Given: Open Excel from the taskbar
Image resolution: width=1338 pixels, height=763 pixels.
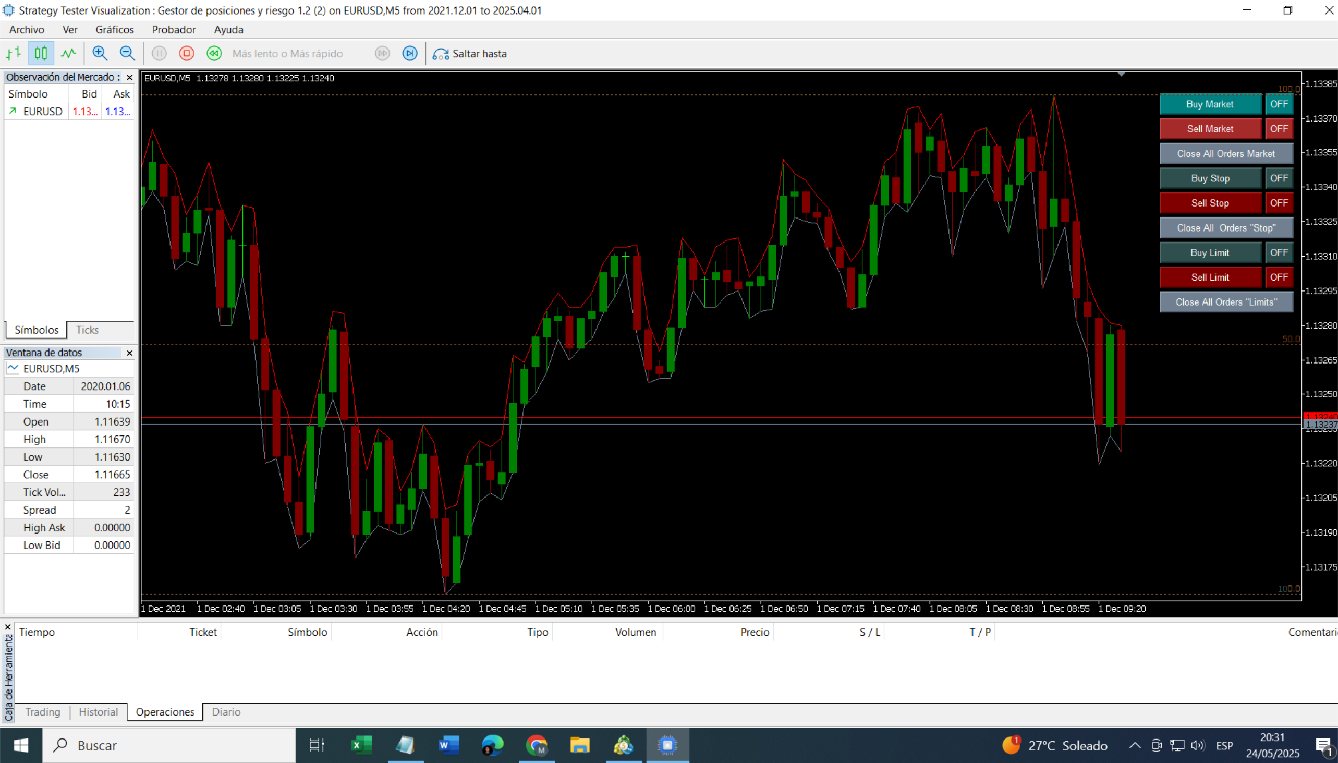Looking at the screenshot, I should tap(361, 745).
